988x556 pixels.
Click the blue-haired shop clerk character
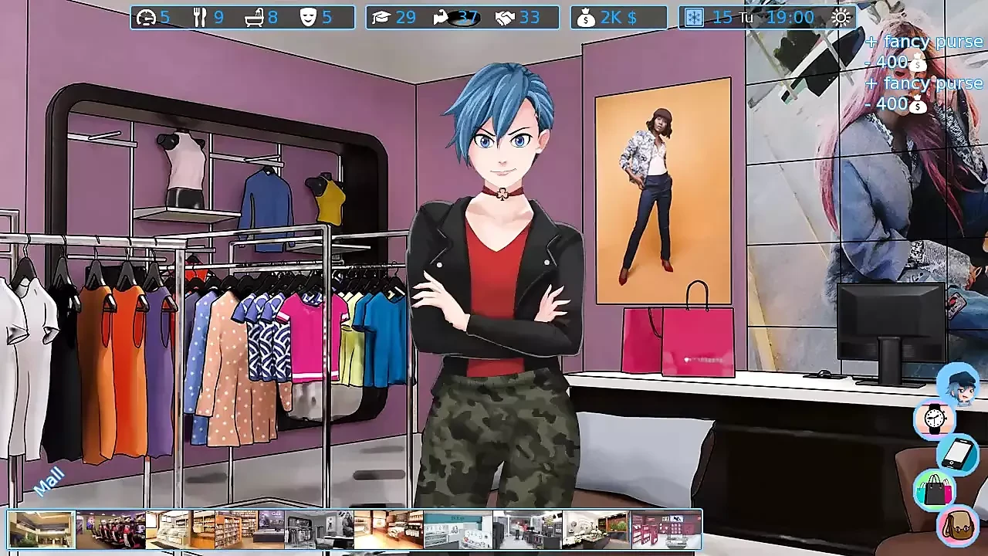pyautogui.click(x=498, y=286)
